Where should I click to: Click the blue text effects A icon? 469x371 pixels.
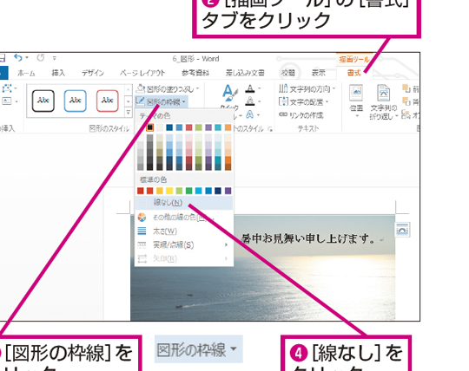coord(250,114)
